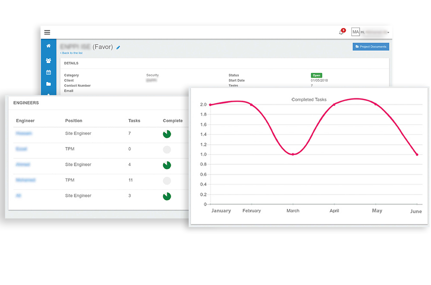Click the Position column header
Screen dimensions: 431x285
coord(74,121)
